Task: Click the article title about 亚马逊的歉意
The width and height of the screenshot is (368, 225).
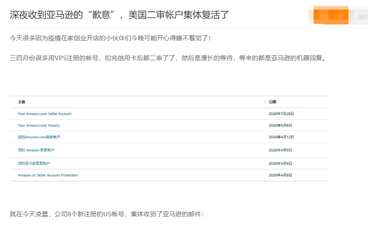Action: coord(119,15)
